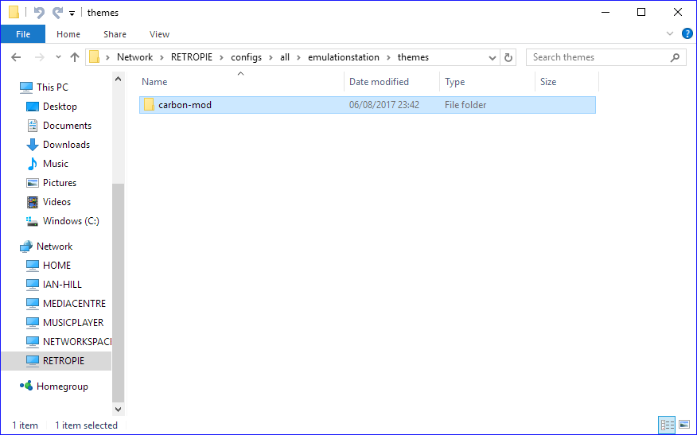Click the search magnifier icon
Viewport: 697px width, 435px height.
[675, 57]
